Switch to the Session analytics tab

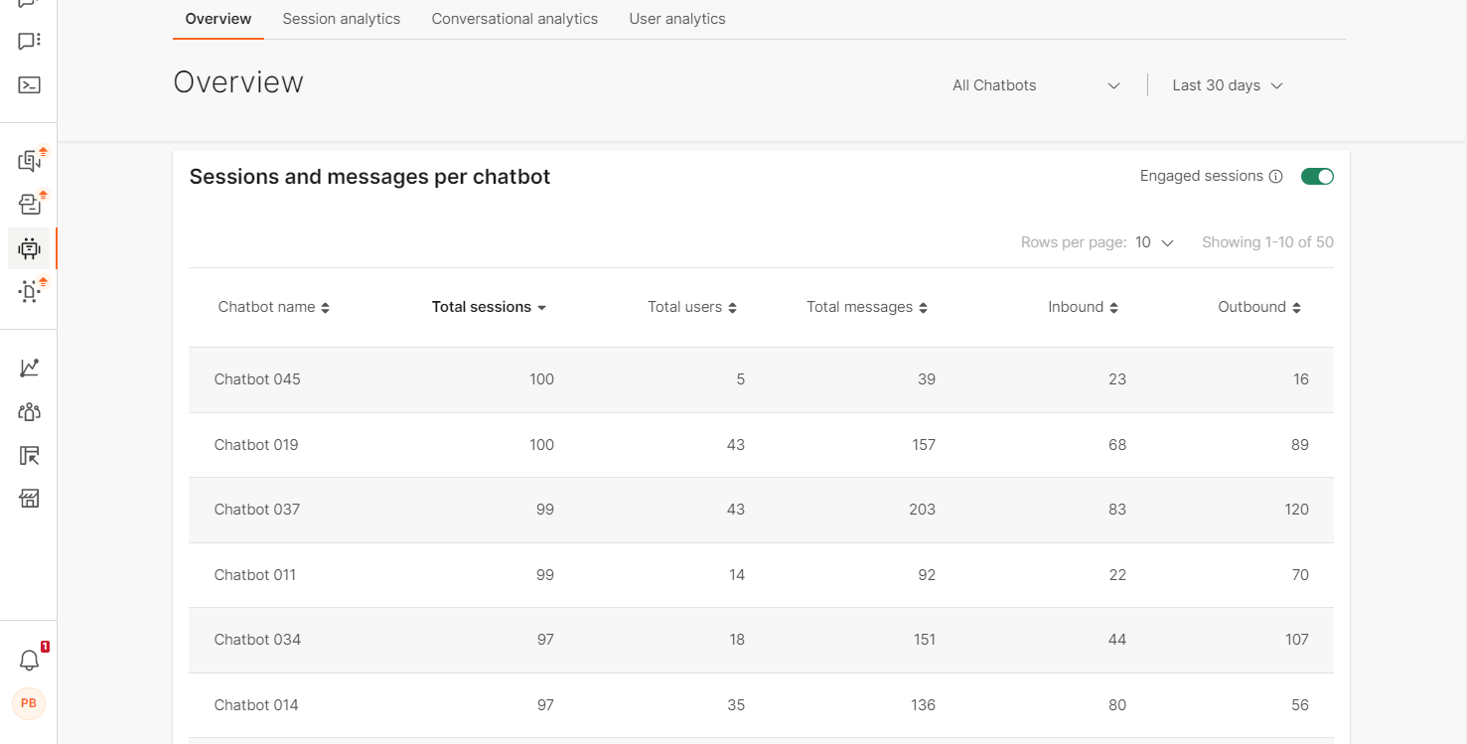point(341,19)
